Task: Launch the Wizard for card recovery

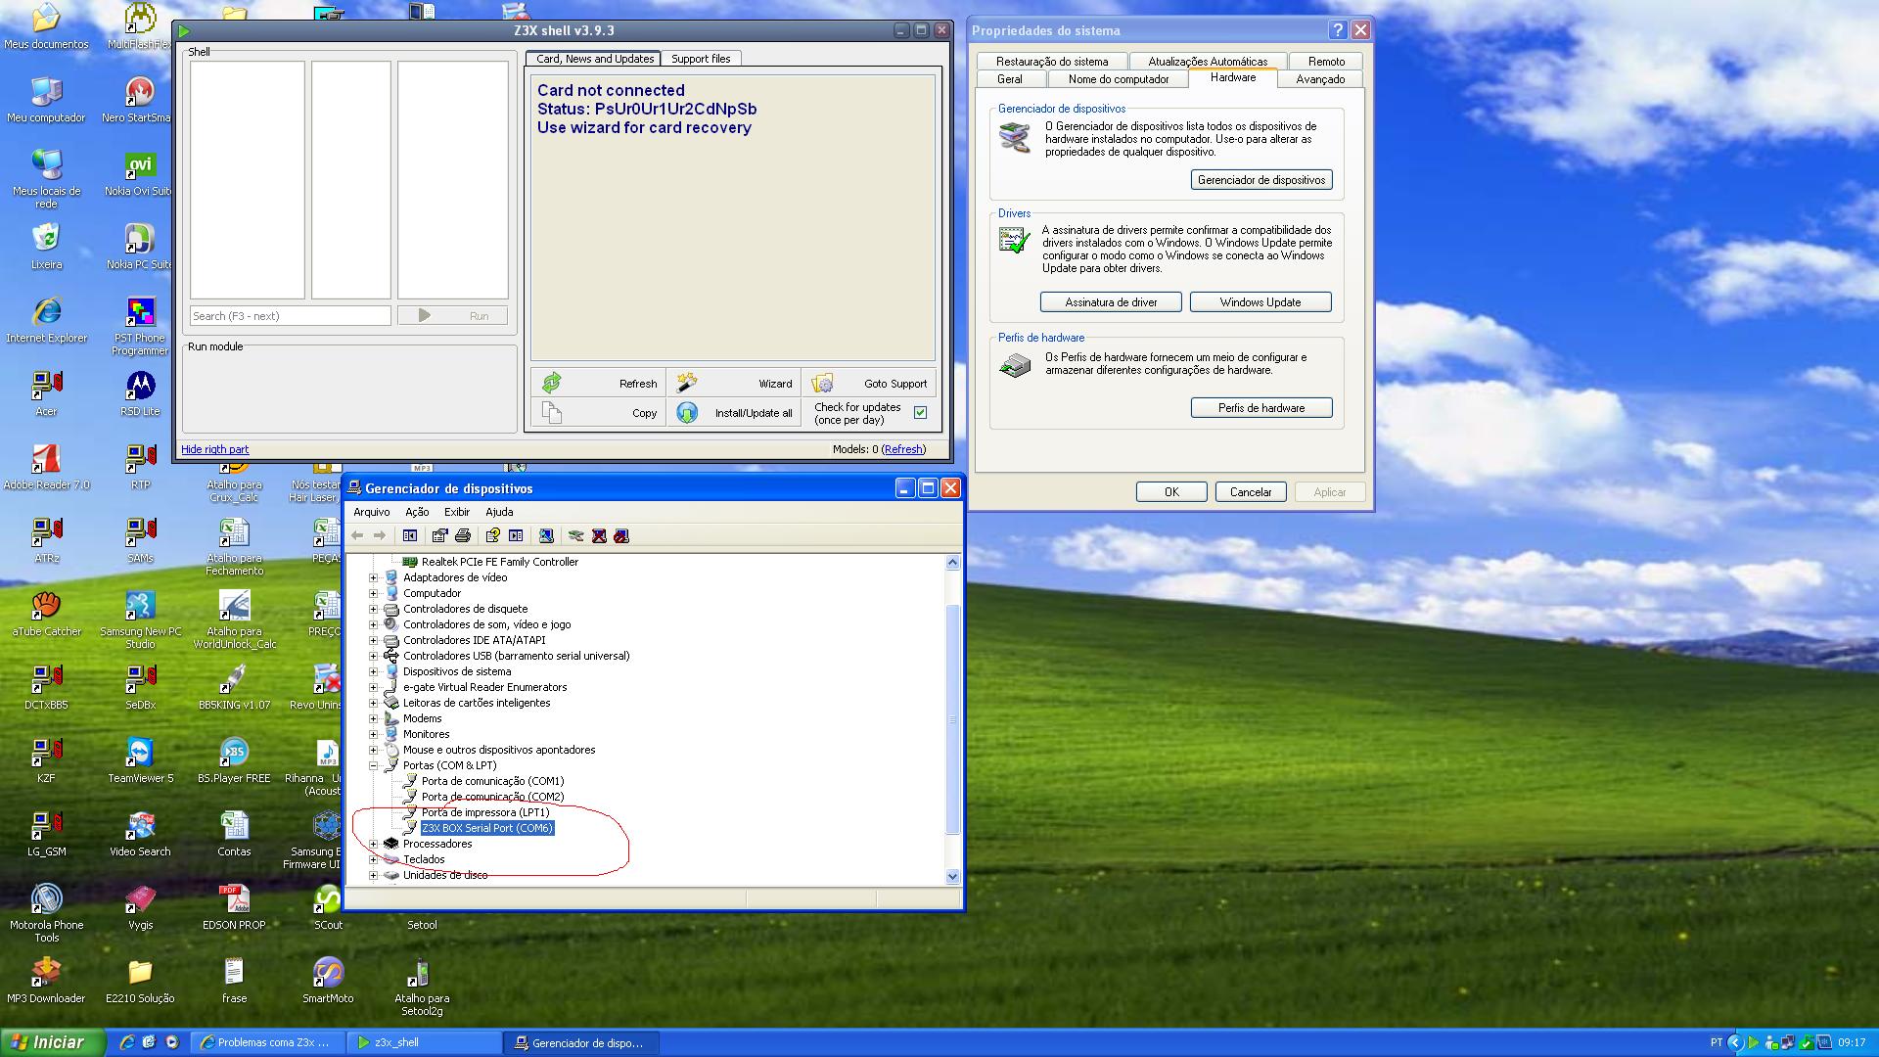Action: tap(733, 383)
